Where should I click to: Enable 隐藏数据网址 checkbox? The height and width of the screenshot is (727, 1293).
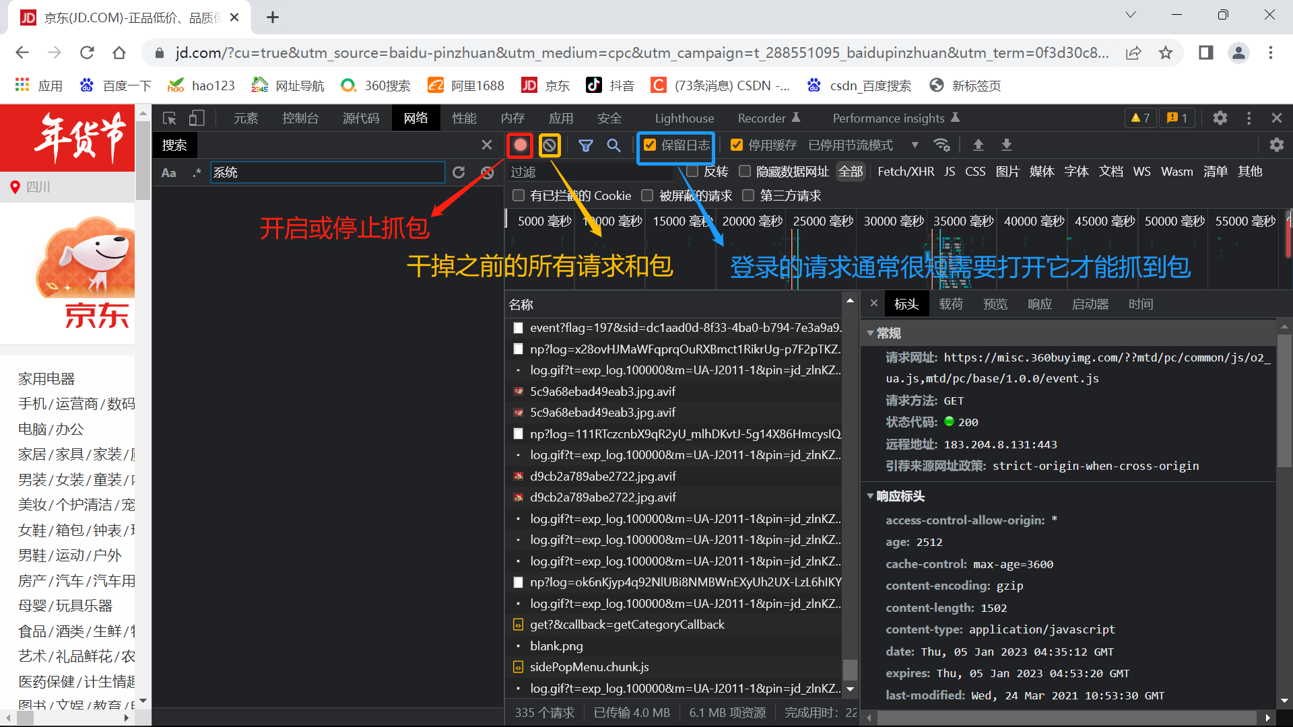(745, 171)
